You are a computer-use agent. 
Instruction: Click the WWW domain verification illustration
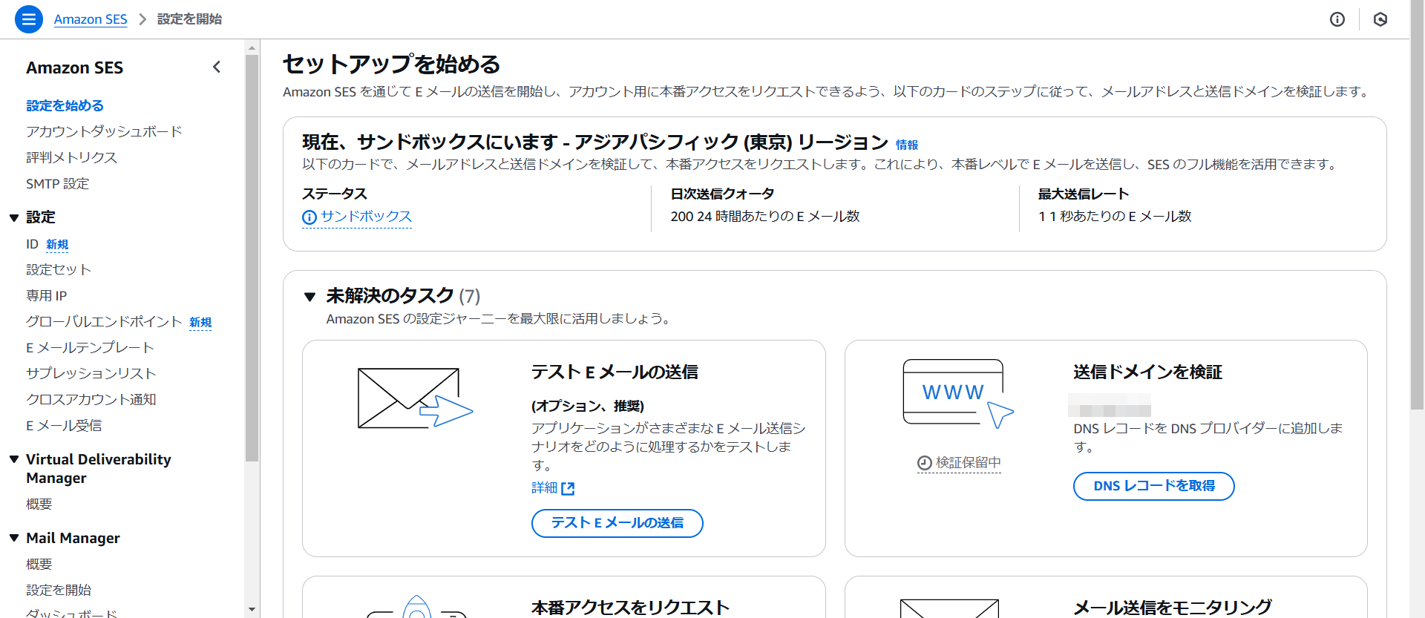pyautogui.click(x=957, y=393)
